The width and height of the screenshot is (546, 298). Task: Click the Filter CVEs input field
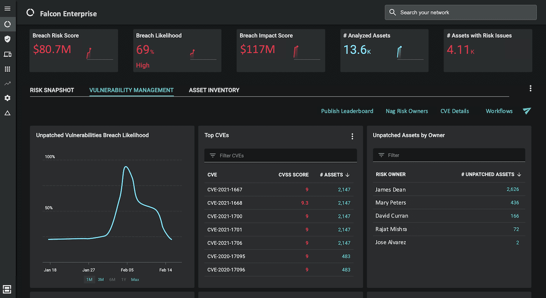coord(280,156)
